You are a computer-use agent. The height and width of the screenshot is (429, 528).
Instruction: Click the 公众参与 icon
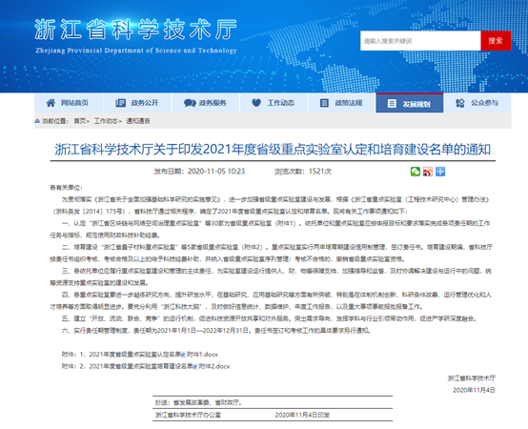460,103
